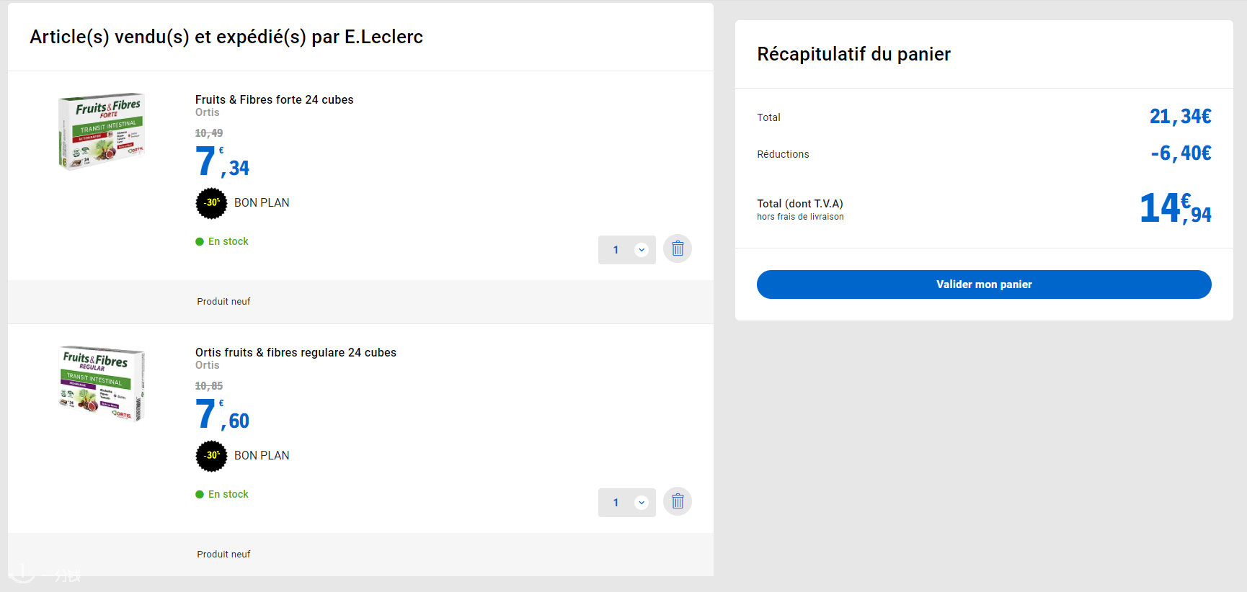Screen dimensions: 1247x592
Task: Click BON PLAN label on first product
Action: tap(262, 203)
